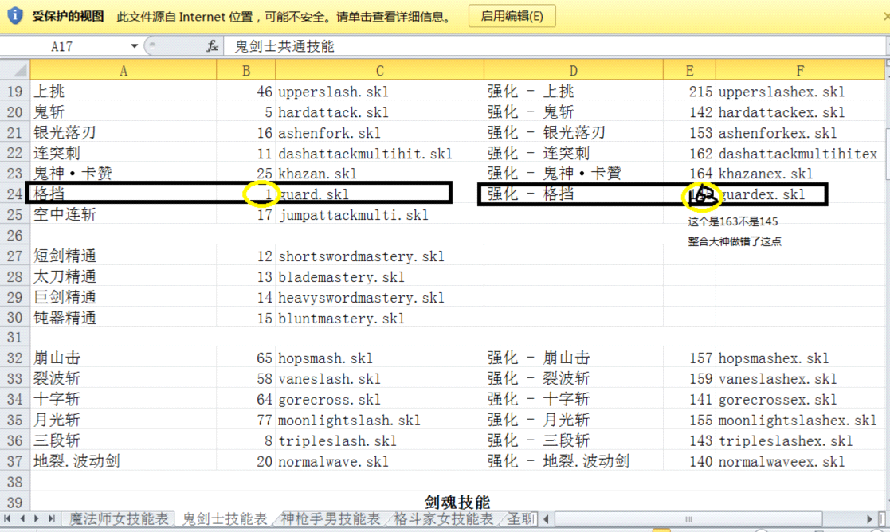Jump to the last sheet navigation arrow
This screenshot has width=890, height=532.
click(53, 518)
